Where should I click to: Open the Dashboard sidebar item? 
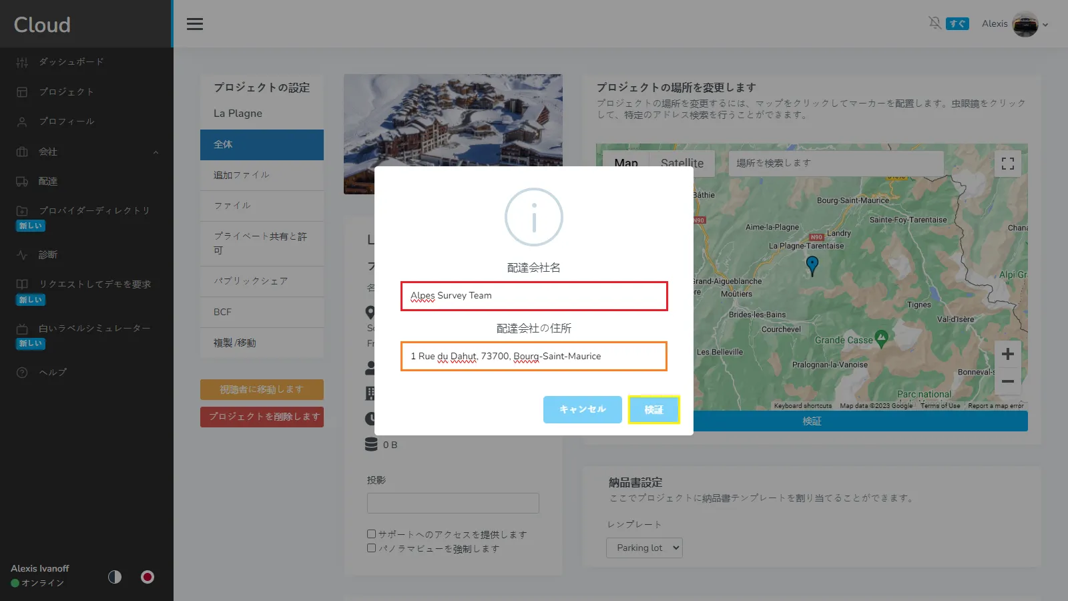71,62
